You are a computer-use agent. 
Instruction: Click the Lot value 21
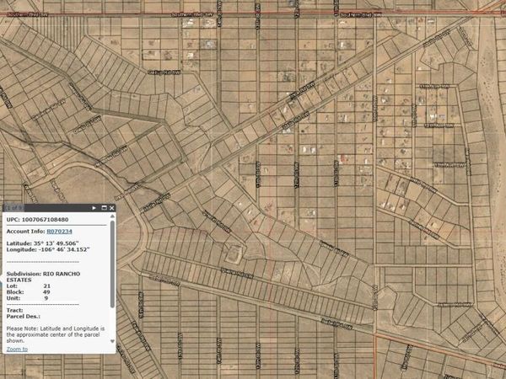(x=46, y=286)
